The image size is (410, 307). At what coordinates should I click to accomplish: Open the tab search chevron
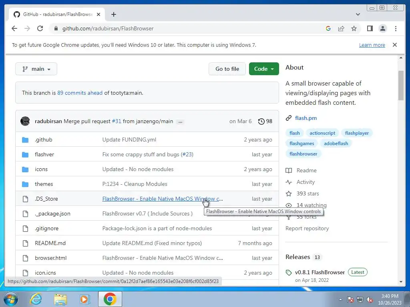click(x=358, y=14)
